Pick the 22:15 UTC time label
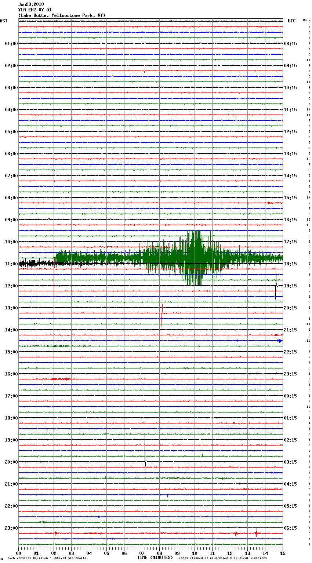This screenshot has height=563, width=312. point(290,352)
